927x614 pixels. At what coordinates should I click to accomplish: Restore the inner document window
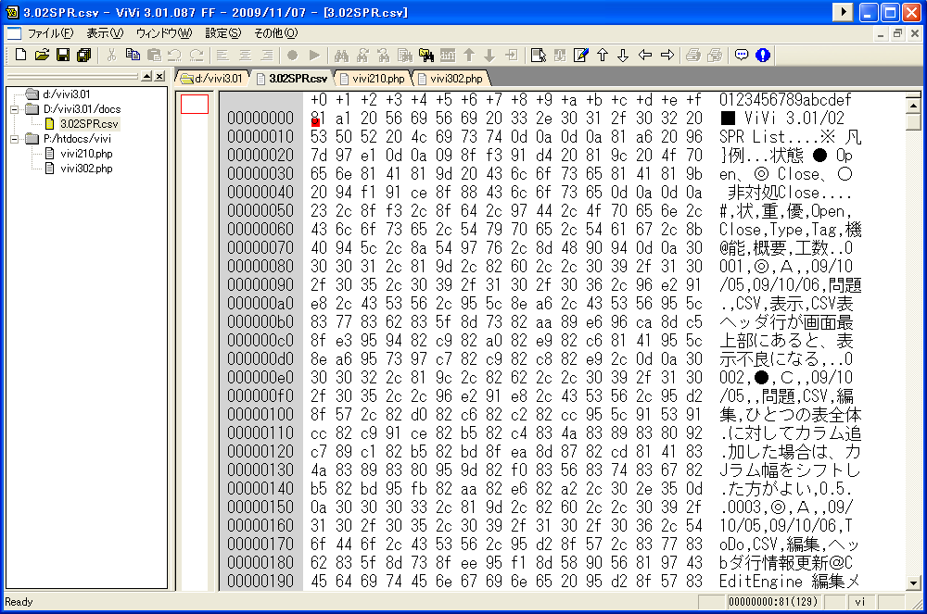897,33
